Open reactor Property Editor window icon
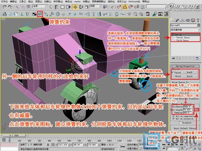Viewport: 202px width, 151px height. click(148, 14)
